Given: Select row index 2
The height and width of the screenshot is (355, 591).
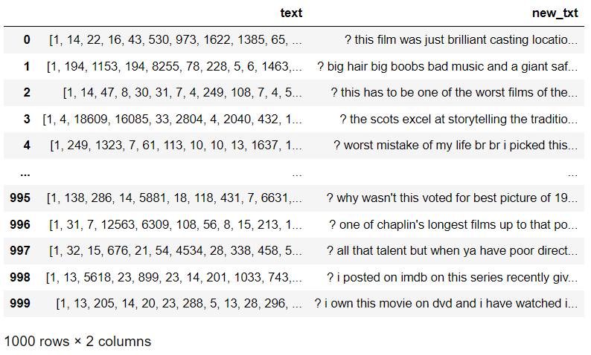Looking at the screenshot, I should point(27,93).
